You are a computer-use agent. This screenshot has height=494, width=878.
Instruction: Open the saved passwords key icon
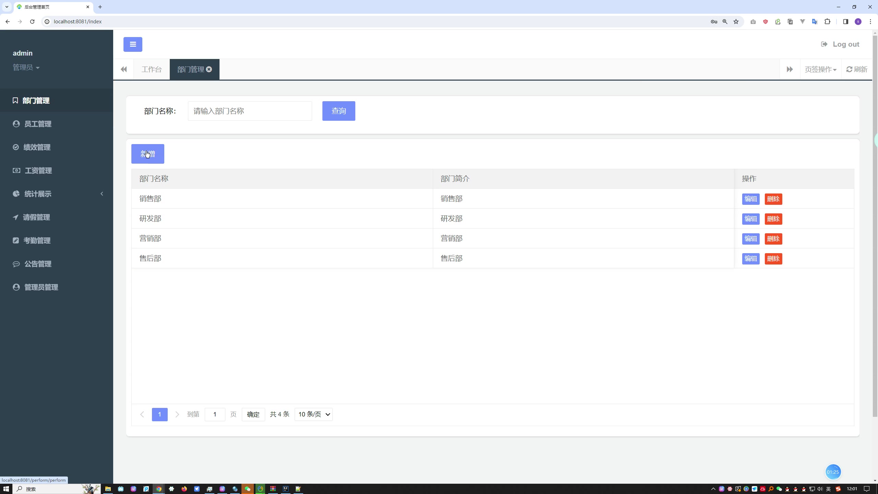(x=714, y=22)
